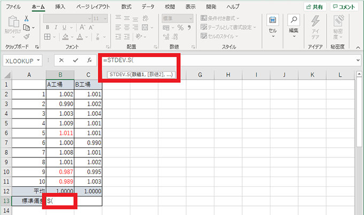Click the vertical scrollbar up arrow

(x=359, y=74)
